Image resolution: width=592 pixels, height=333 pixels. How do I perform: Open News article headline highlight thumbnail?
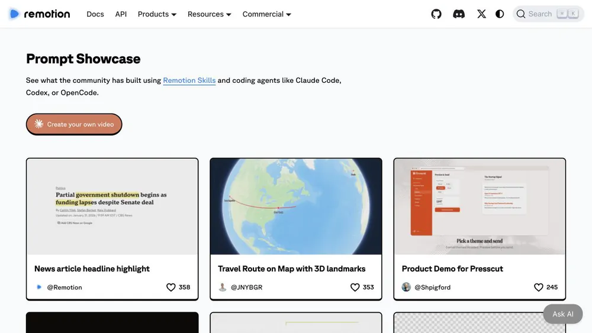(112, 206)
